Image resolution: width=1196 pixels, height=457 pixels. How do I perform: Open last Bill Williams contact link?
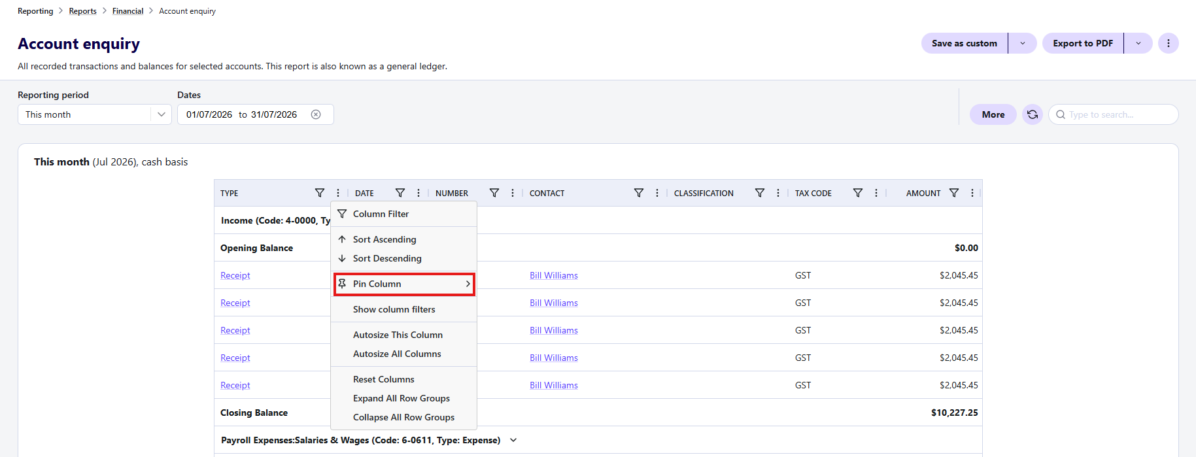[x=554, y=385]
